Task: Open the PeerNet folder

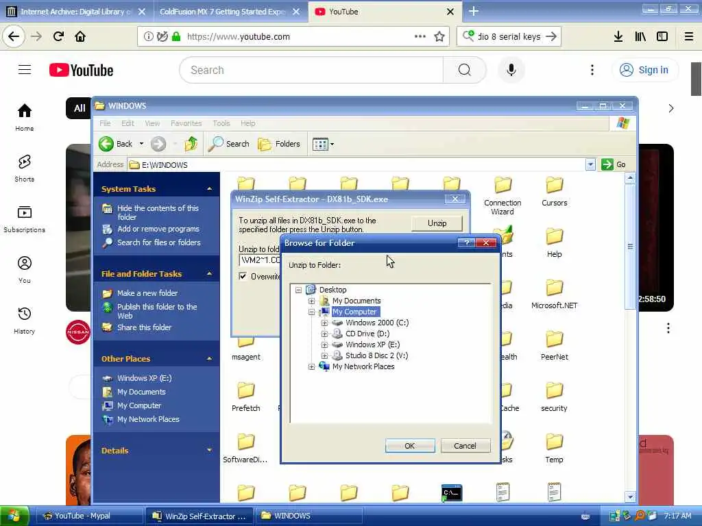Action: tap(554, 345)
